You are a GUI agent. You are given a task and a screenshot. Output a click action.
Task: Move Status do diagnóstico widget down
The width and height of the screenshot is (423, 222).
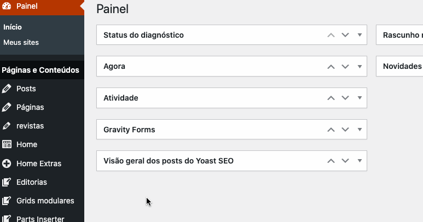tap(345, 35)
